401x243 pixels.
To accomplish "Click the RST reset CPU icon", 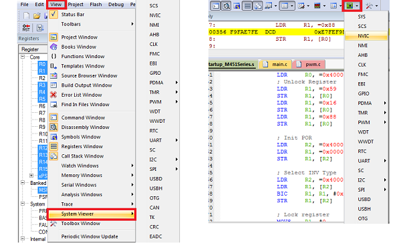I will [x=26, y=27].
